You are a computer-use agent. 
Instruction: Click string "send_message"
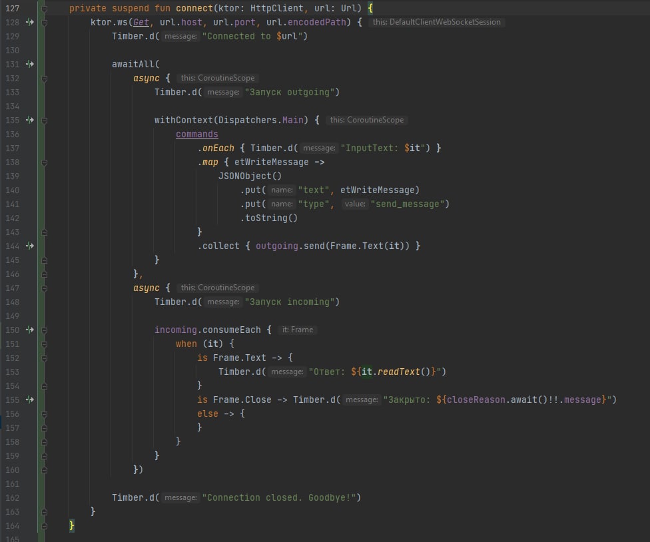coord(408,204)
